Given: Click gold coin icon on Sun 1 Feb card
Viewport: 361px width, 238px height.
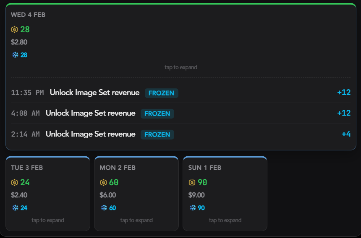Looking at the screenshot, I should tap(192, 183).
